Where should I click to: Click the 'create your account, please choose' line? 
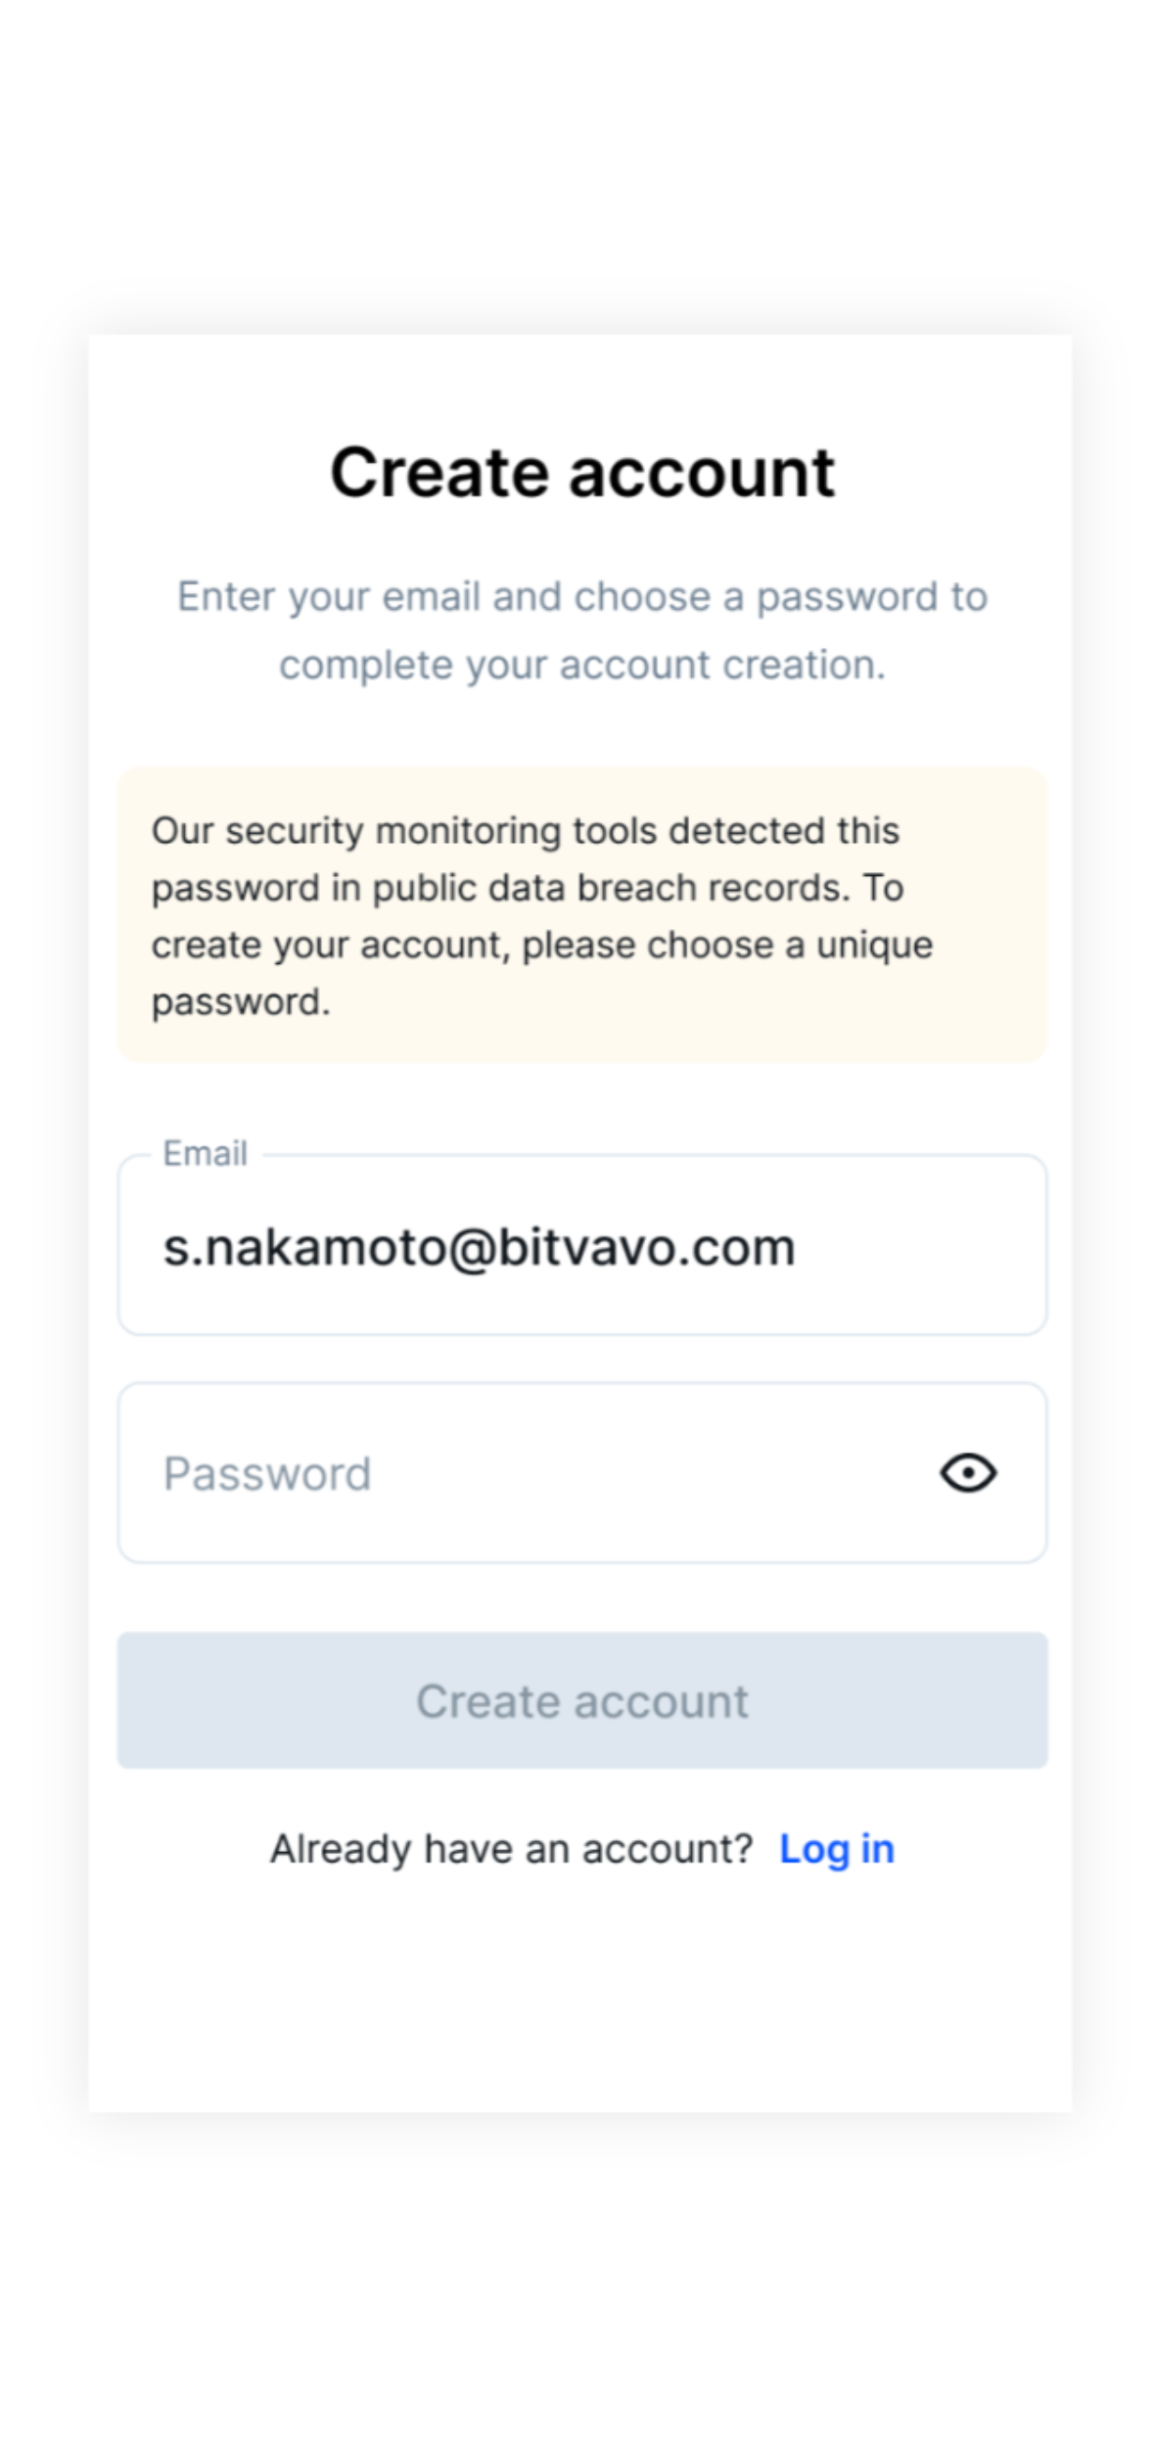(x=542, y=946)
